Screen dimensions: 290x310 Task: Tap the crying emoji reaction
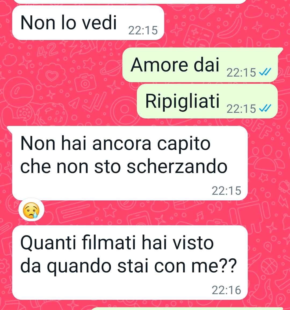pyautogui.click(x=31, y=210)
